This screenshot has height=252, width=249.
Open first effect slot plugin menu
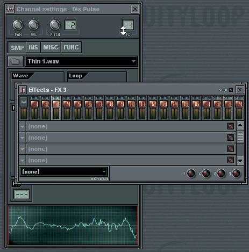click(23, 126)
